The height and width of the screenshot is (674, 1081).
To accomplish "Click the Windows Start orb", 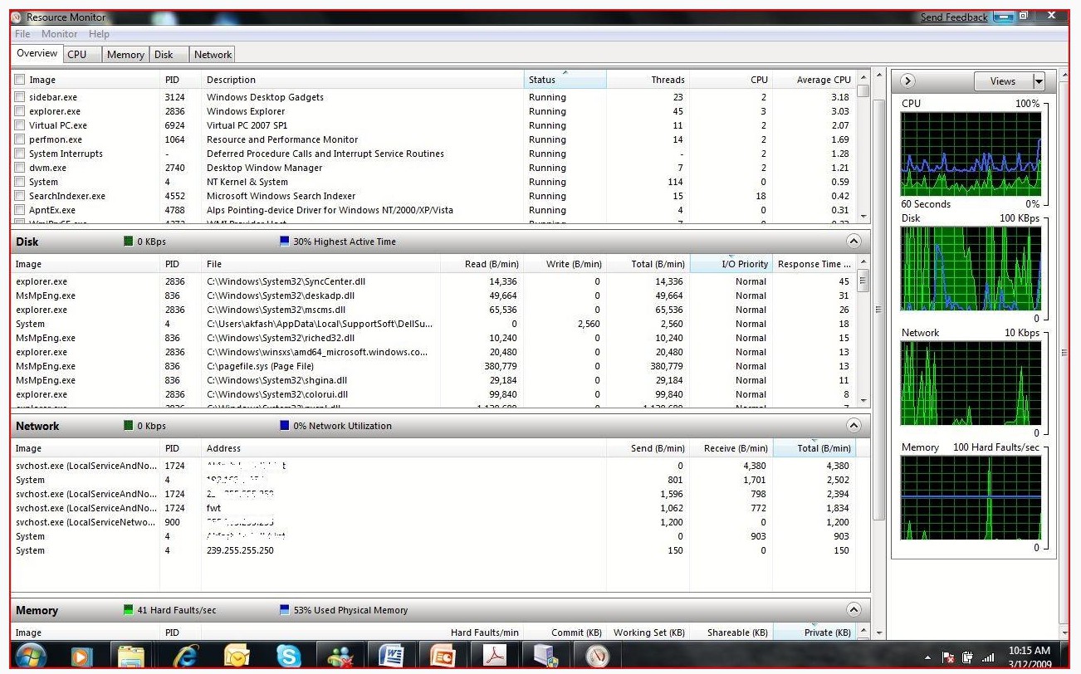I will pos(31,656).
